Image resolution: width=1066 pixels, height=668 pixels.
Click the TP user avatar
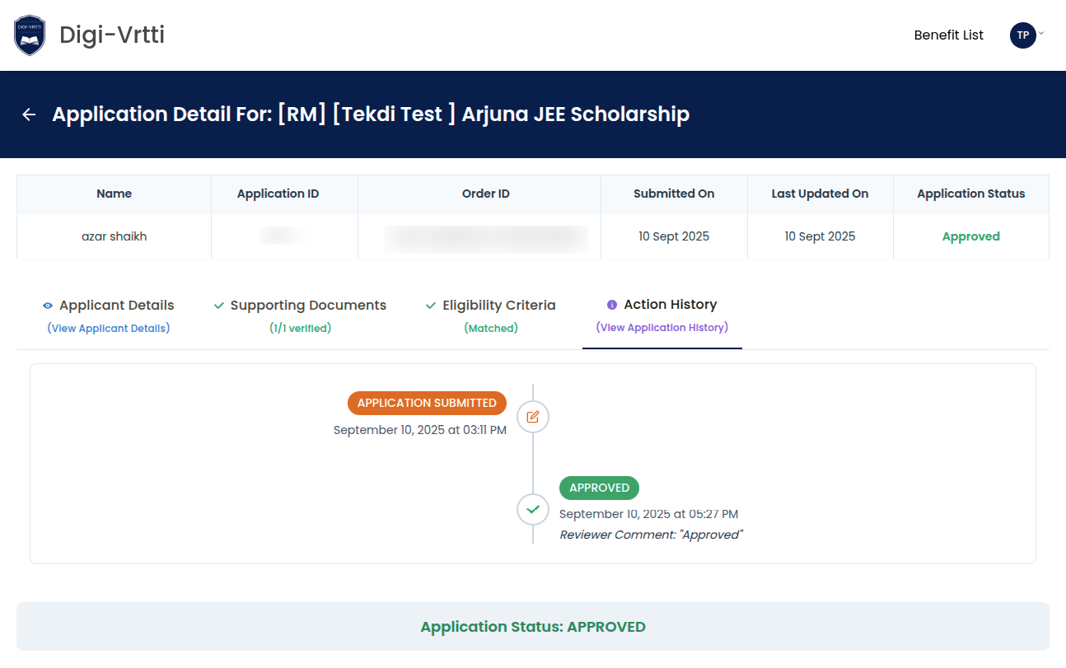click(1022, 35)
